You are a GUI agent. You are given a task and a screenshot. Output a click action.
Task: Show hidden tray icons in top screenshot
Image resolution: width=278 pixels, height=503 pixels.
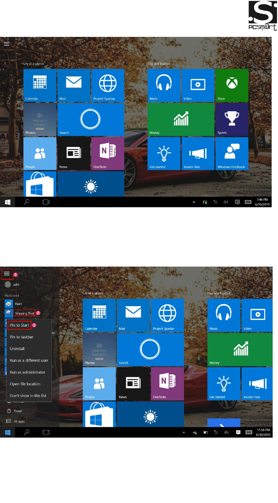tap(194, 202)
